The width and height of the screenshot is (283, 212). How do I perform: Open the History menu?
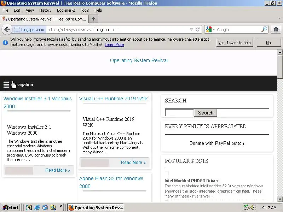pos(45,10)
